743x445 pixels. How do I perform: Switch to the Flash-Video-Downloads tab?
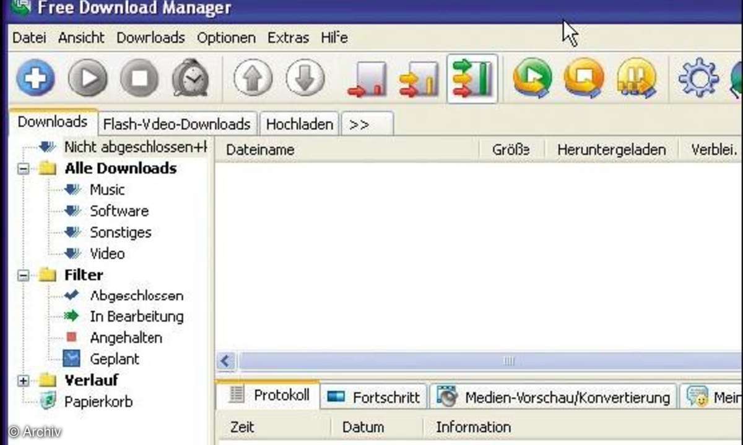click(176, 124)
